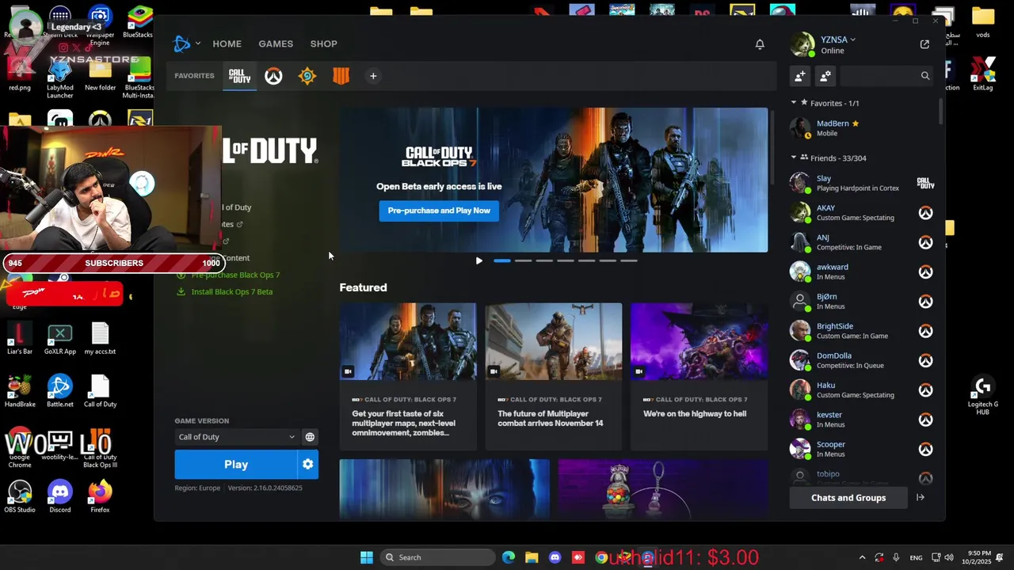Click the taskbar Search box
1014x570 pixels.
click(436, 557)
